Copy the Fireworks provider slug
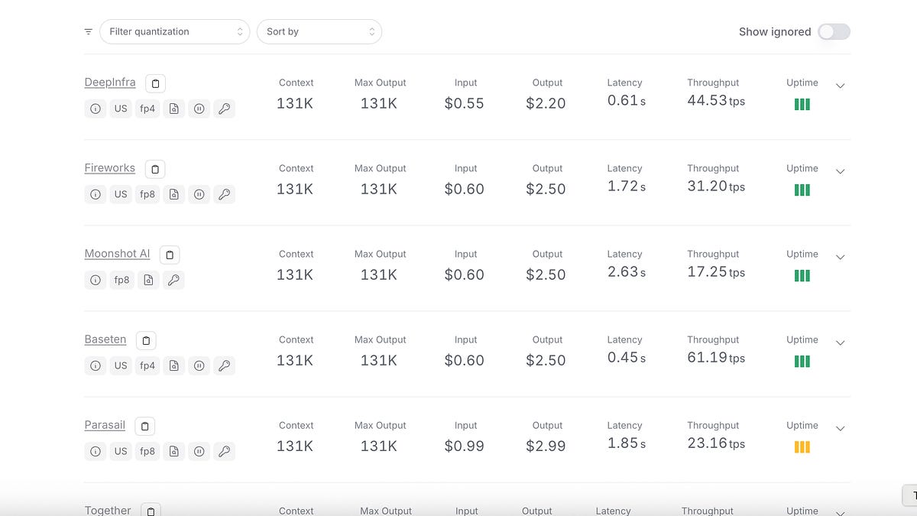Image resolution: width=917 pixels, height=516 pixels. (155, 169)
